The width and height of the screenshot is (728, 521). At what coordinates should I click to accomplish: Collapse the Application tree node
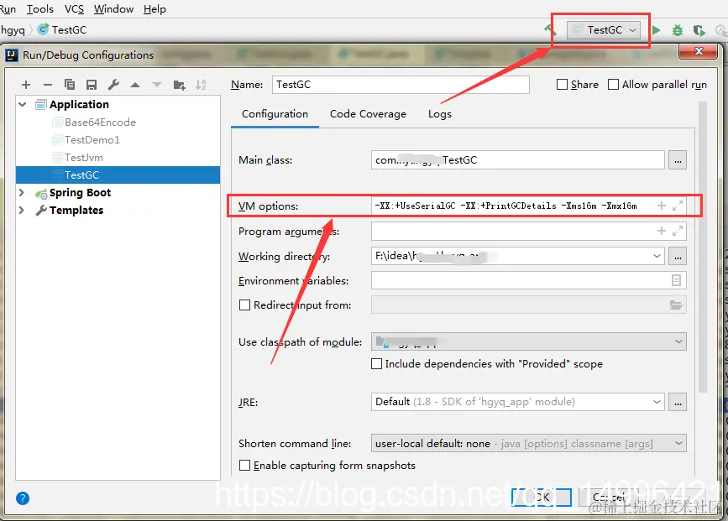coord(23,104)
